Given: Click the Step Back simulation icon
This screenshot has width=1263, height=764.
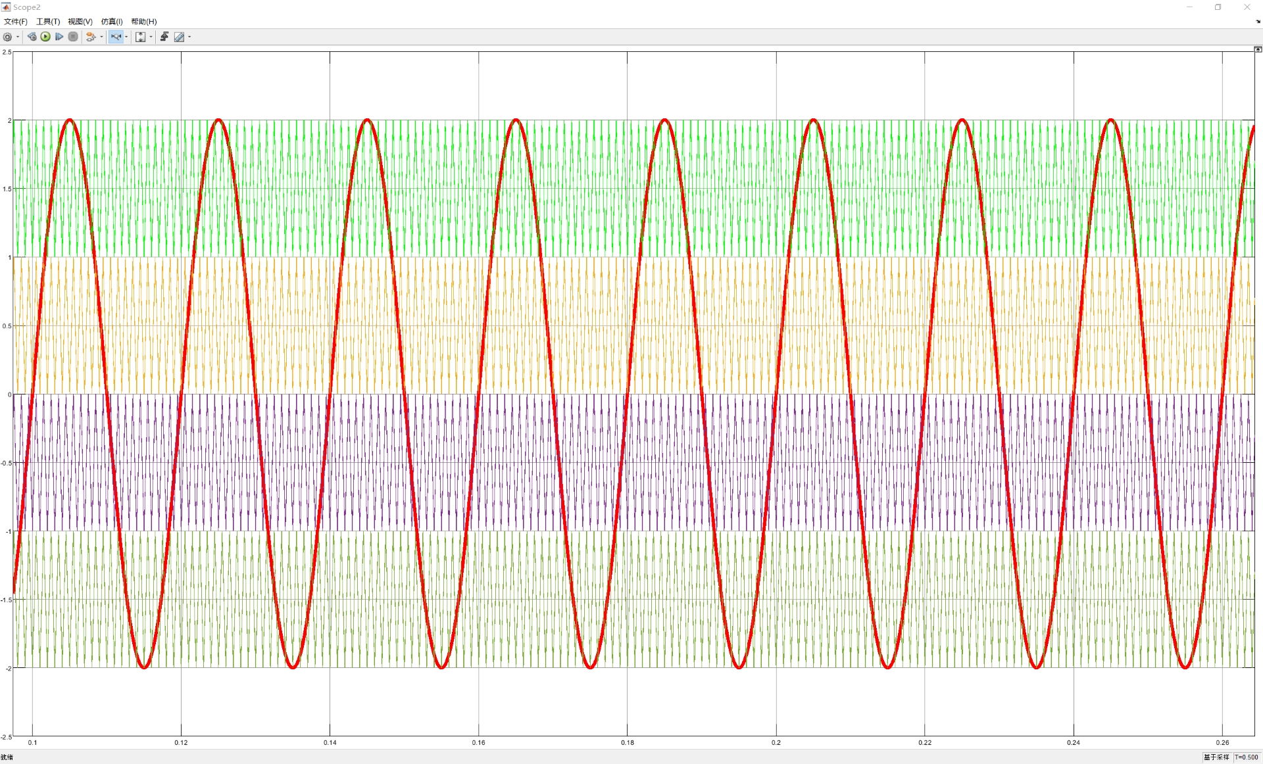Looking at the screenshot, I should (x=32, y=37).
